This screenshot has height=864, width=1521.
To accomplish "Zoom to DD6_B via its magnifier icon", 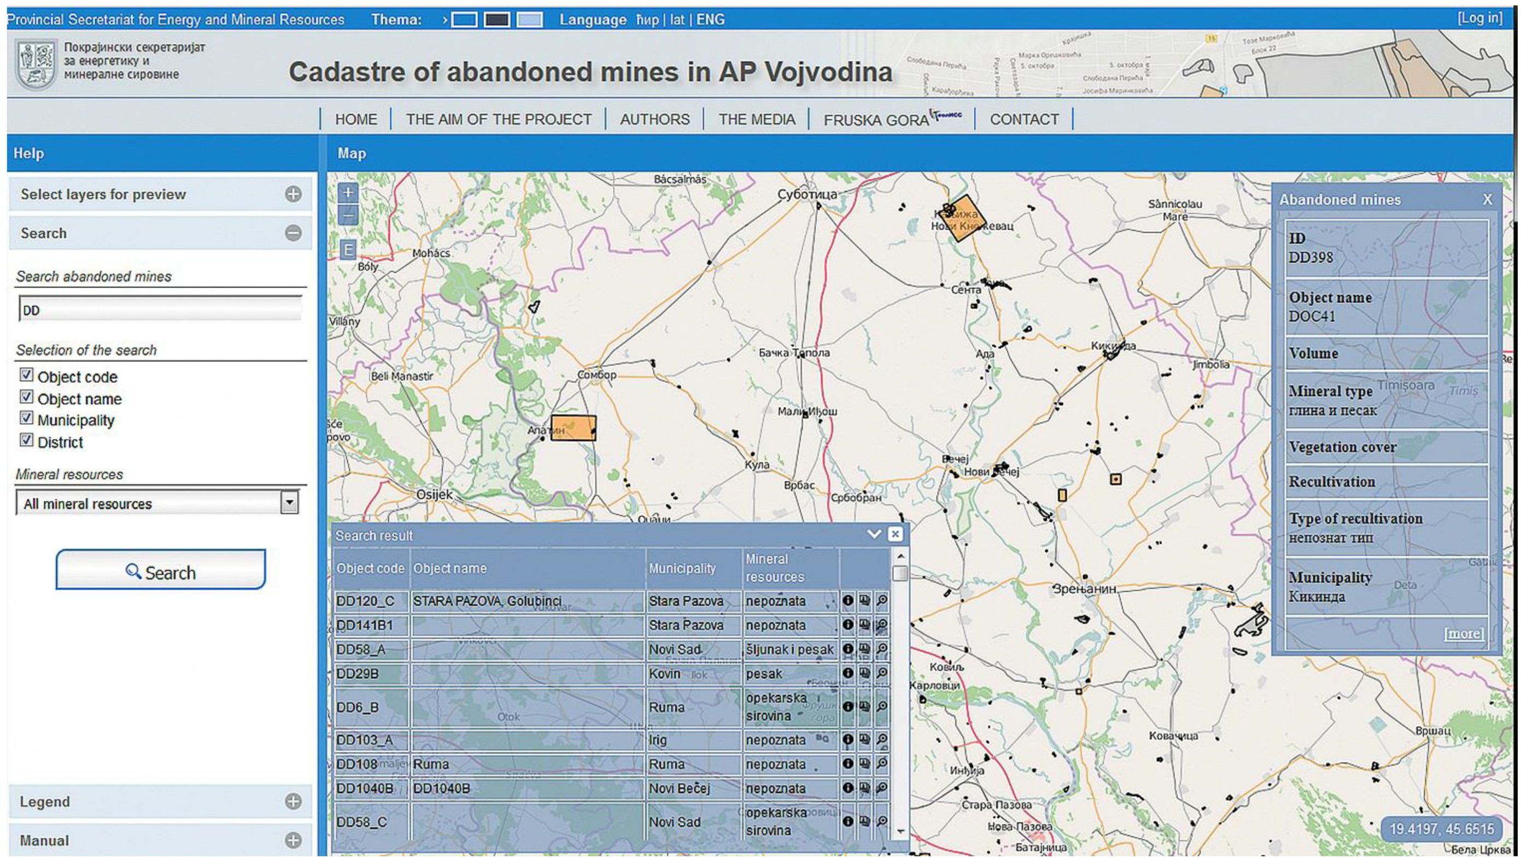I will pos(882,707).
